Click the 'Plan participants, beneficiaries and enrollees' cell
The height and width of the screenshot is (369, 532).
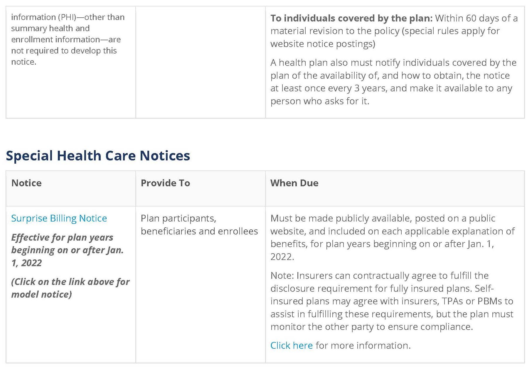pos(199,225)
